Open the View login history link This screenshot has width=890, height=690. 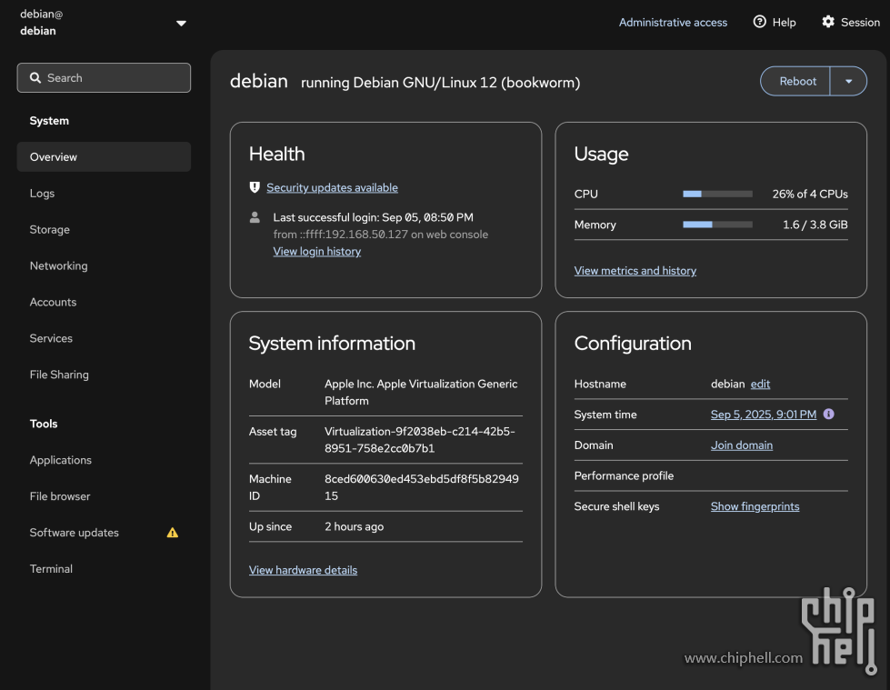coord(316,252)
